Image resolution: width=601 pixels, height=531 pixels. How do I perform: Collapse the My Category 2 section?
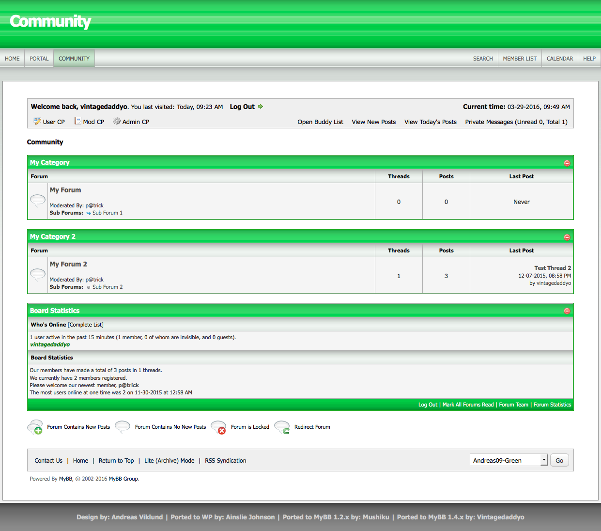click(567, 237)
